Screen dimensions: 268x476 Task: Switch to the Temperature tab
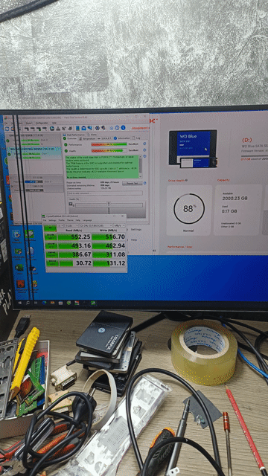point(87,138)
